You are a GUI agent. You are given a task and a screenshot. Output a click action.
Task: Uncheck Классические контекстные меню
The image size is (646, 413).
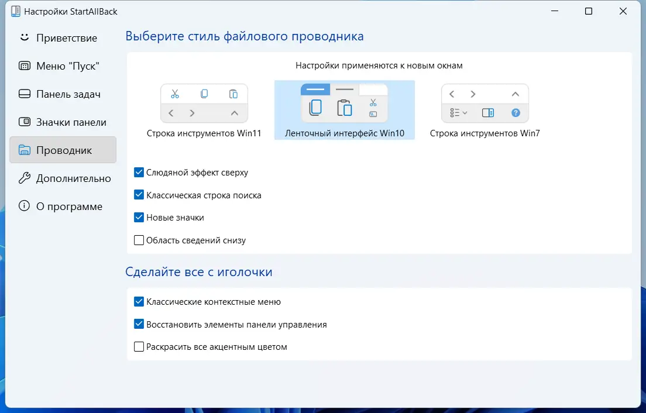[x=139, y=301]
